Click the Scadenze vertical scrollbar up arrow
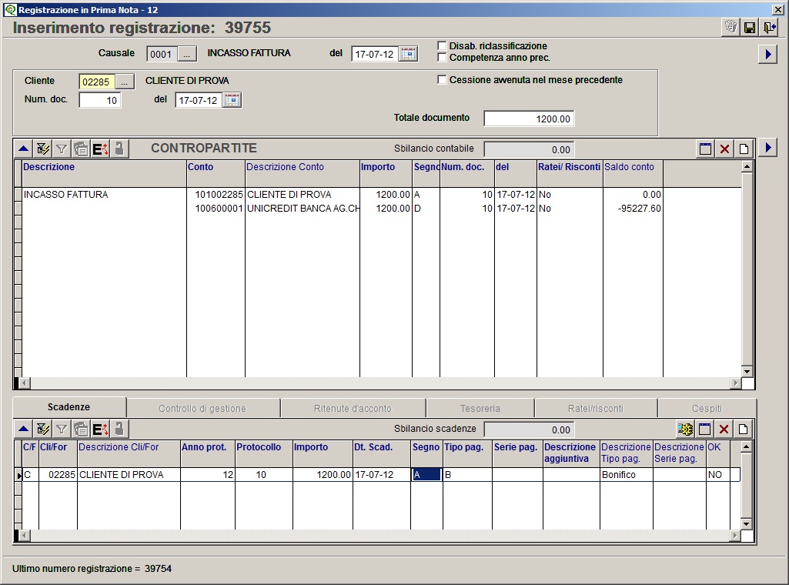 pos(746,446)
